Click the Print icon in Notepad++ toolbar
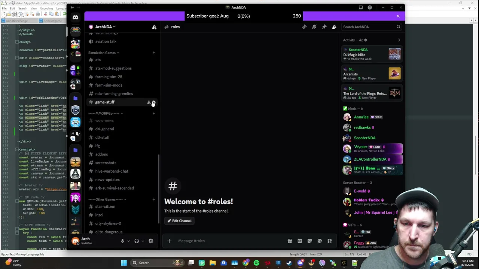 click(38, 14)
